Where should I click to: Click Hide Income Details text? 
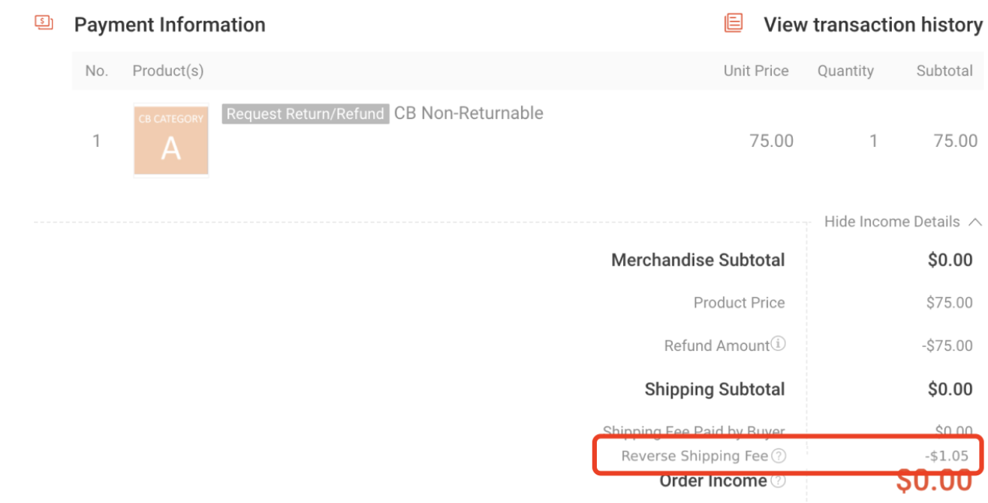click(892, 222)
